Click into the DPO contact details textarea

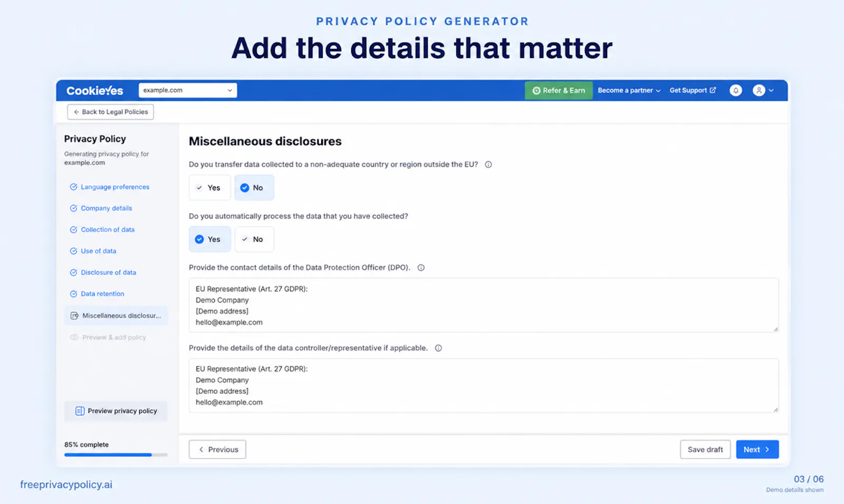484,305
